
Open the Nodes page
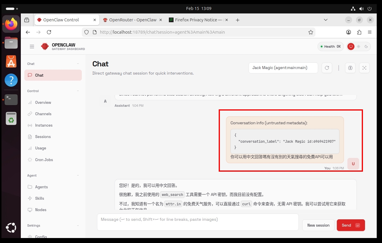pos(40,210)
